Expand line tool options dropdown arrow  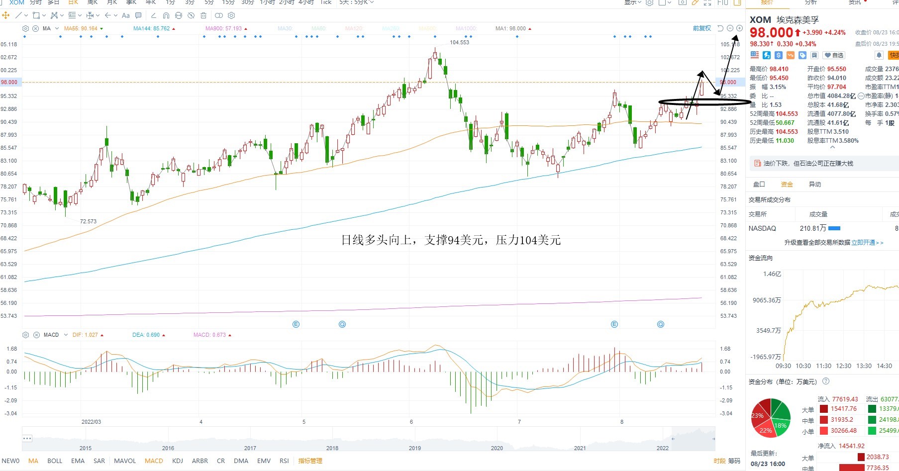pos(26,15)
